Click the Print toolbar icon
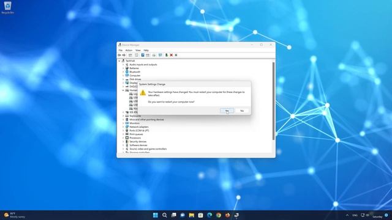Screen dimensions: 392x220 [x=154, y=55]
